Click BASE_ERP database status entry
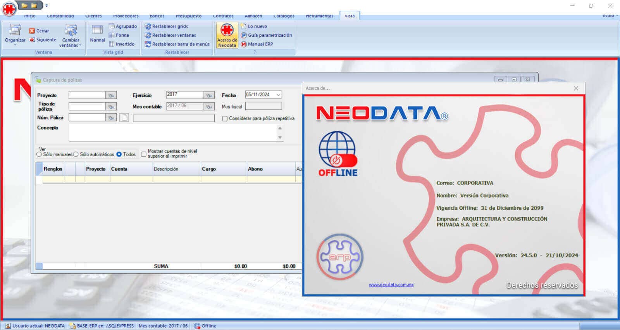This screenshot has width=620, height=330. pyautogui.click(x=102, y=326)
